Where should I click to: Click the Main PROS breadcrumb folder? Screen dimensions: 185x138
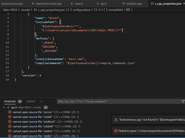[10, 10]
